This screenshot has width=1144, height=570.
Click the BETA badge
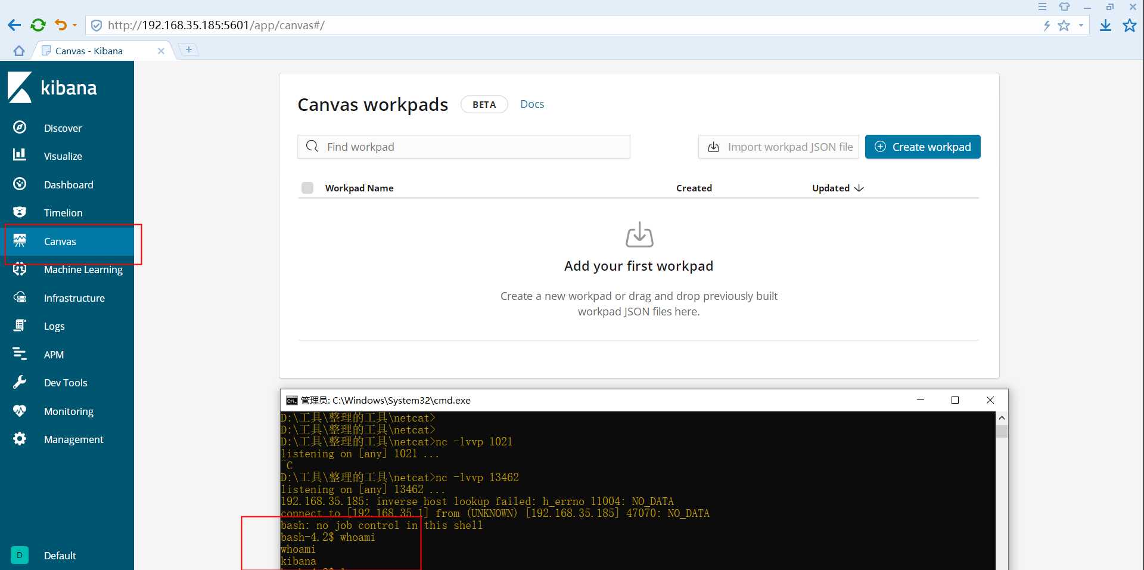pos(484,104)
